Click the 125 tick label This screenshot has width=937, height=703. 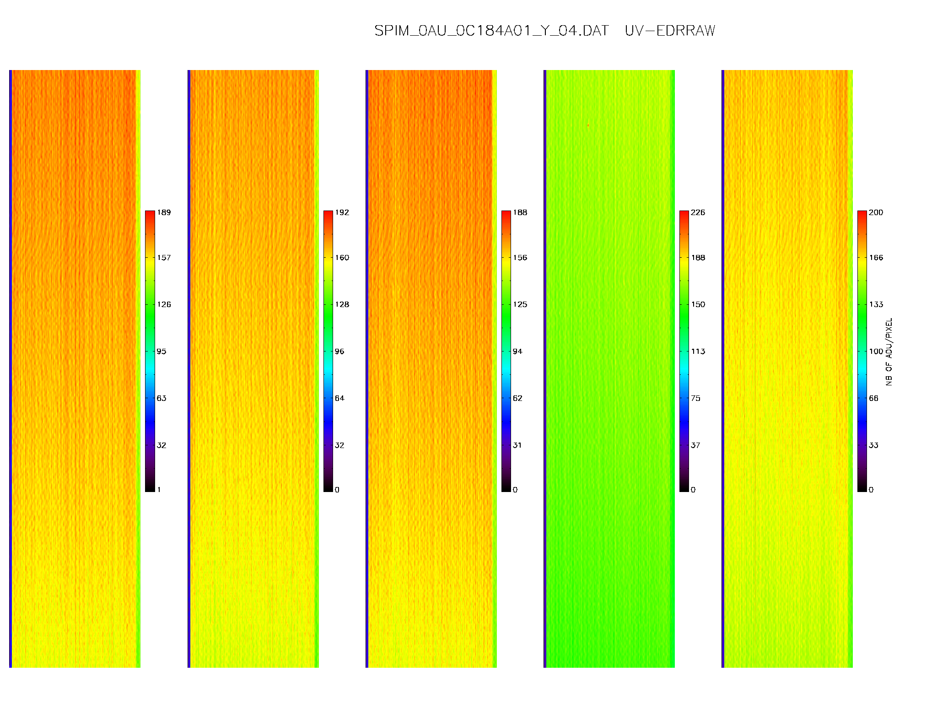click(520, 304)
